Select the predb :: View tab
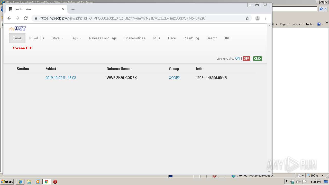Viewport: 329px width, 185px height. (x=36, y=9)
